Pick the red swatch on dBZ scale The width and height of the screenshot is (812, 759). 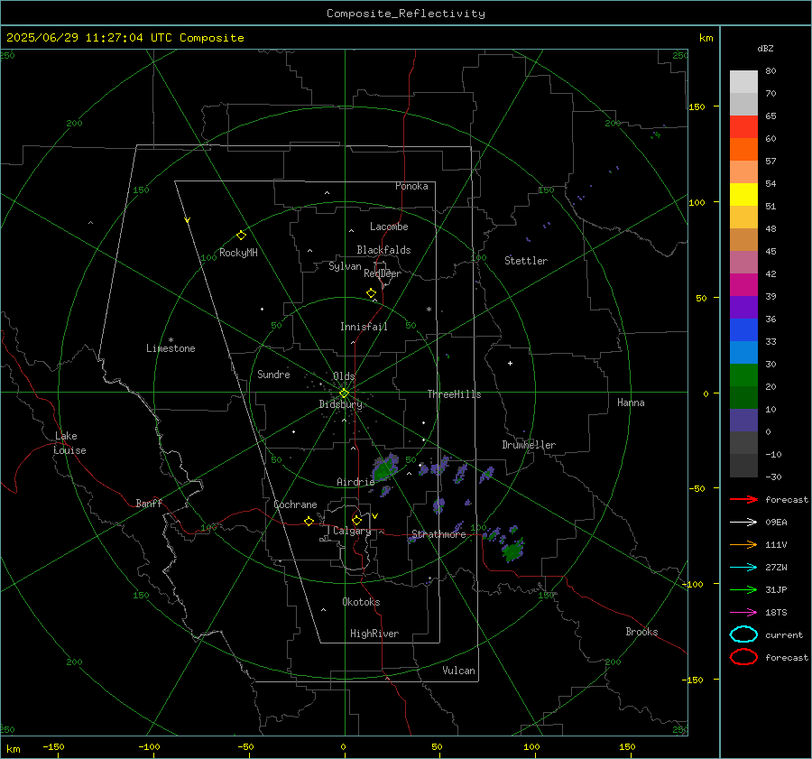tap(743, 127)
